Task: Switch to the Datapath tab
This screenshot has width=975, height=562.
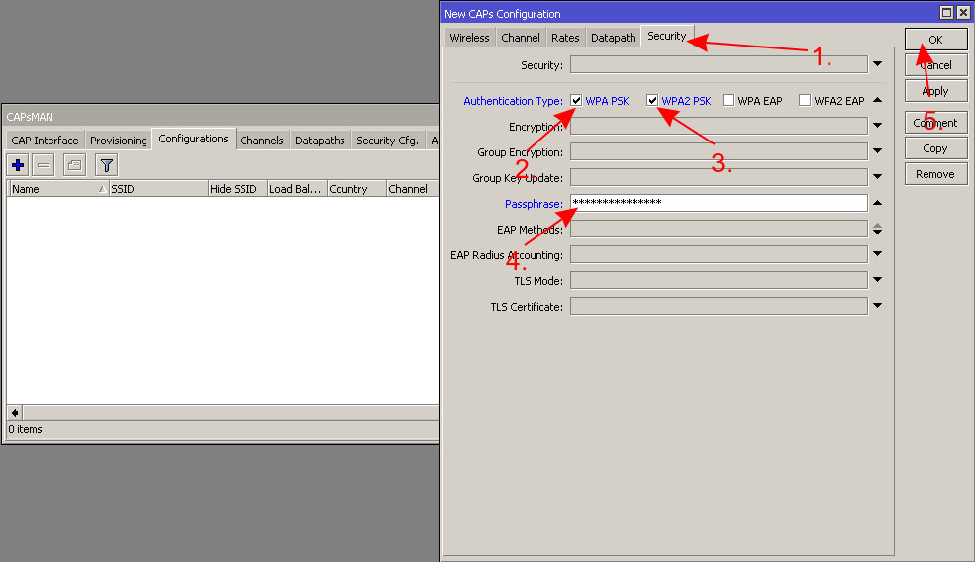Action: click(x=613, y=38)
